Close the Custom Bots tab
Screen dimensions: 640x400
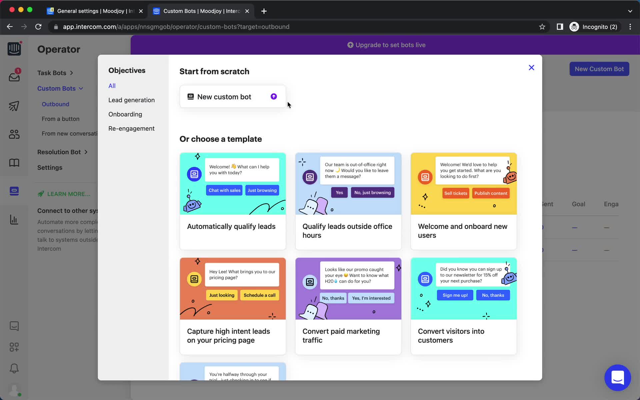coord(247,11)
